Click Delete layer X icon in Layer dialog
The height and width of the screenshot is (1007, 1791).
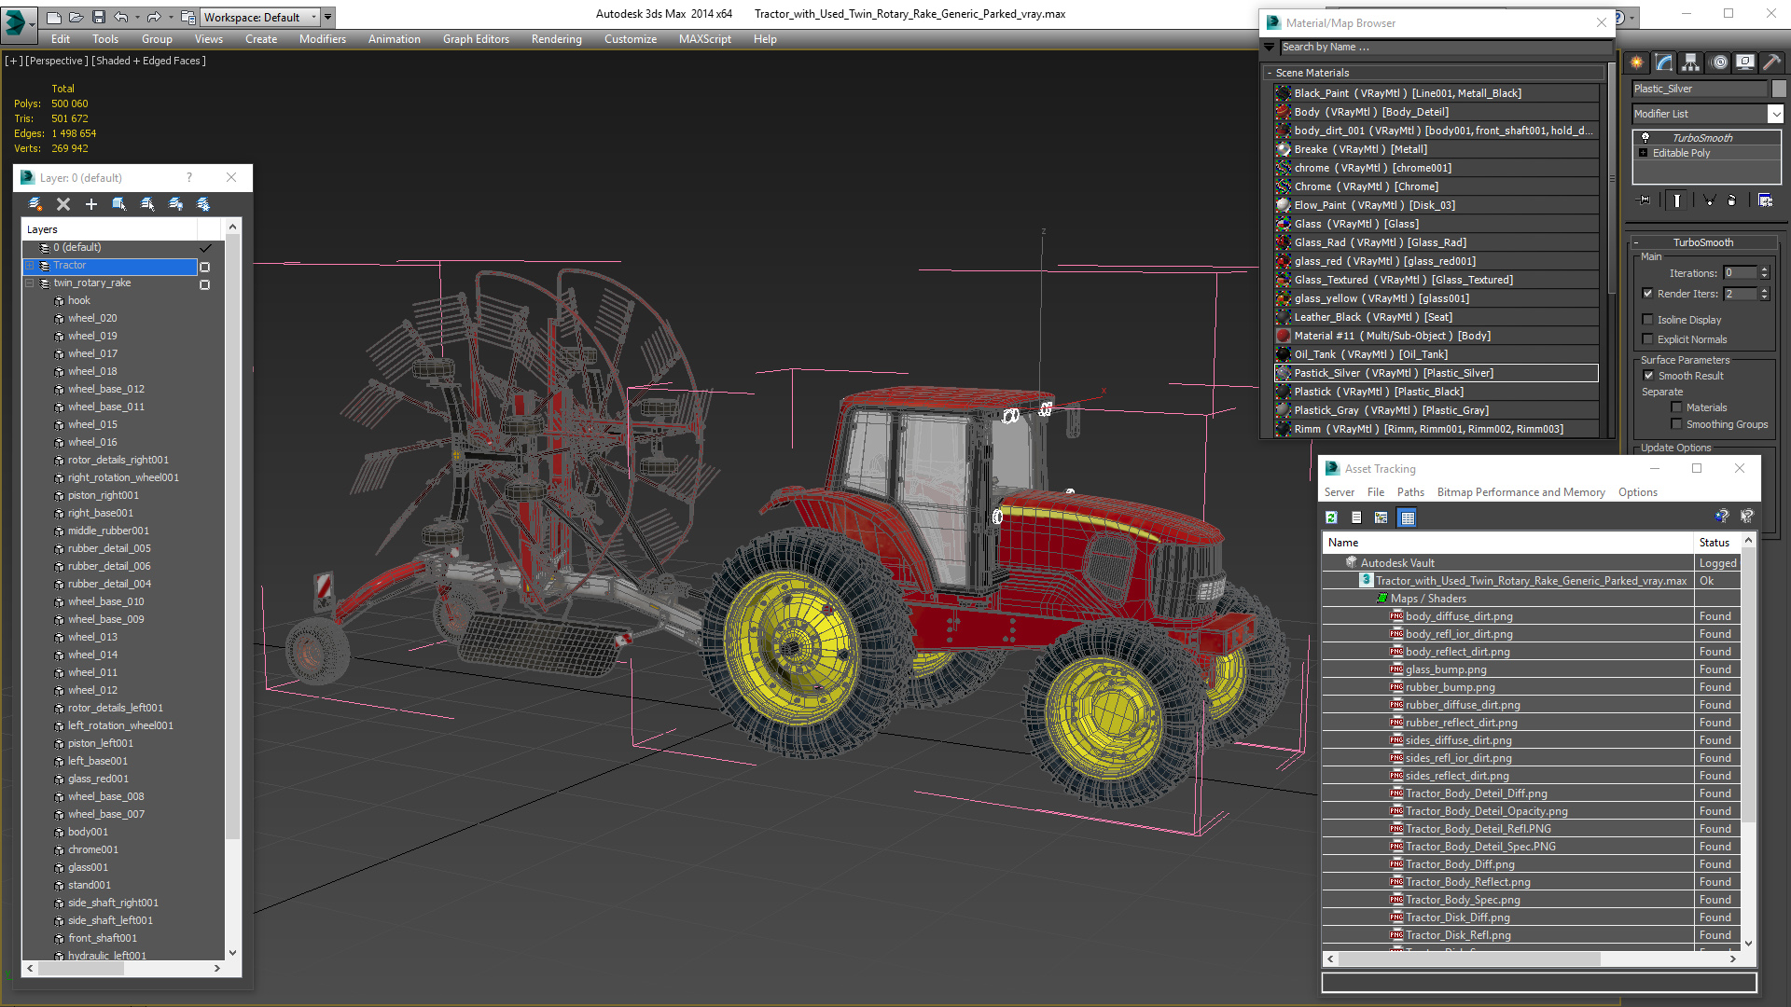coord(63,204)
